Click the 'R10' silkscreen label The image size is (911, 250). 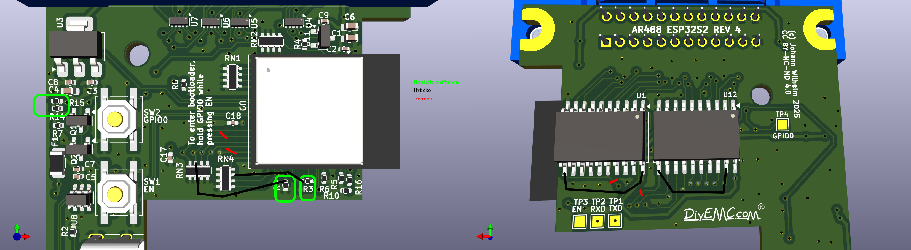pos(331,195)
